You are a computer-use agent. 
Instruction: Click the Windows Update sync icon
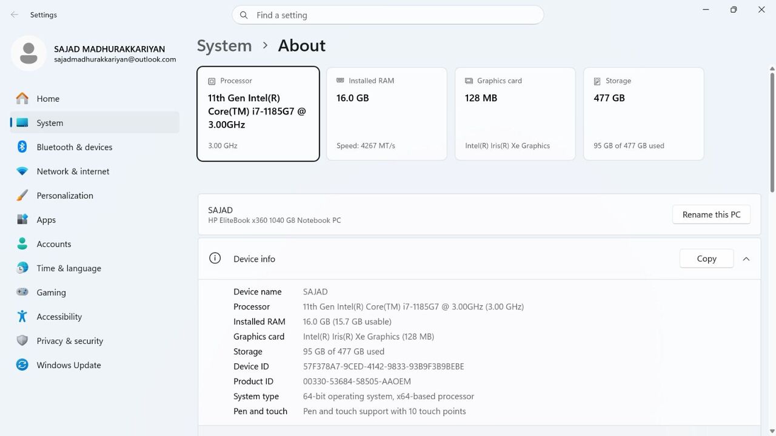click(x=22, y=365)
